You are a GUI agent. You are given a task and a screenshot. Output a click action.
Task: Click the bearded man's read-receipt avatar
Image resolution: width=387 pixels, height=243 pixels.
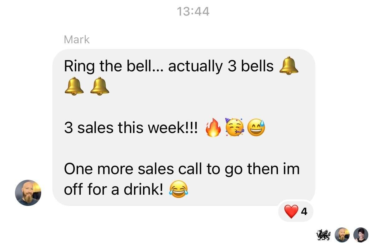342,235
